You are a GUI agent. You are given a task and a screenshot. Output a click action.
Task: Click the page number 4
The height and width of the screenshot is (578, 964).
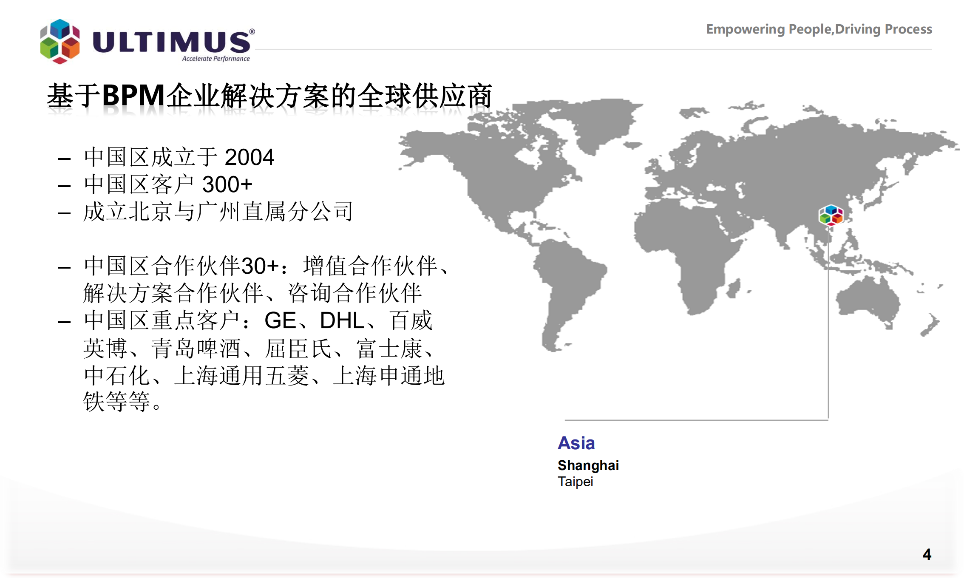927,554
